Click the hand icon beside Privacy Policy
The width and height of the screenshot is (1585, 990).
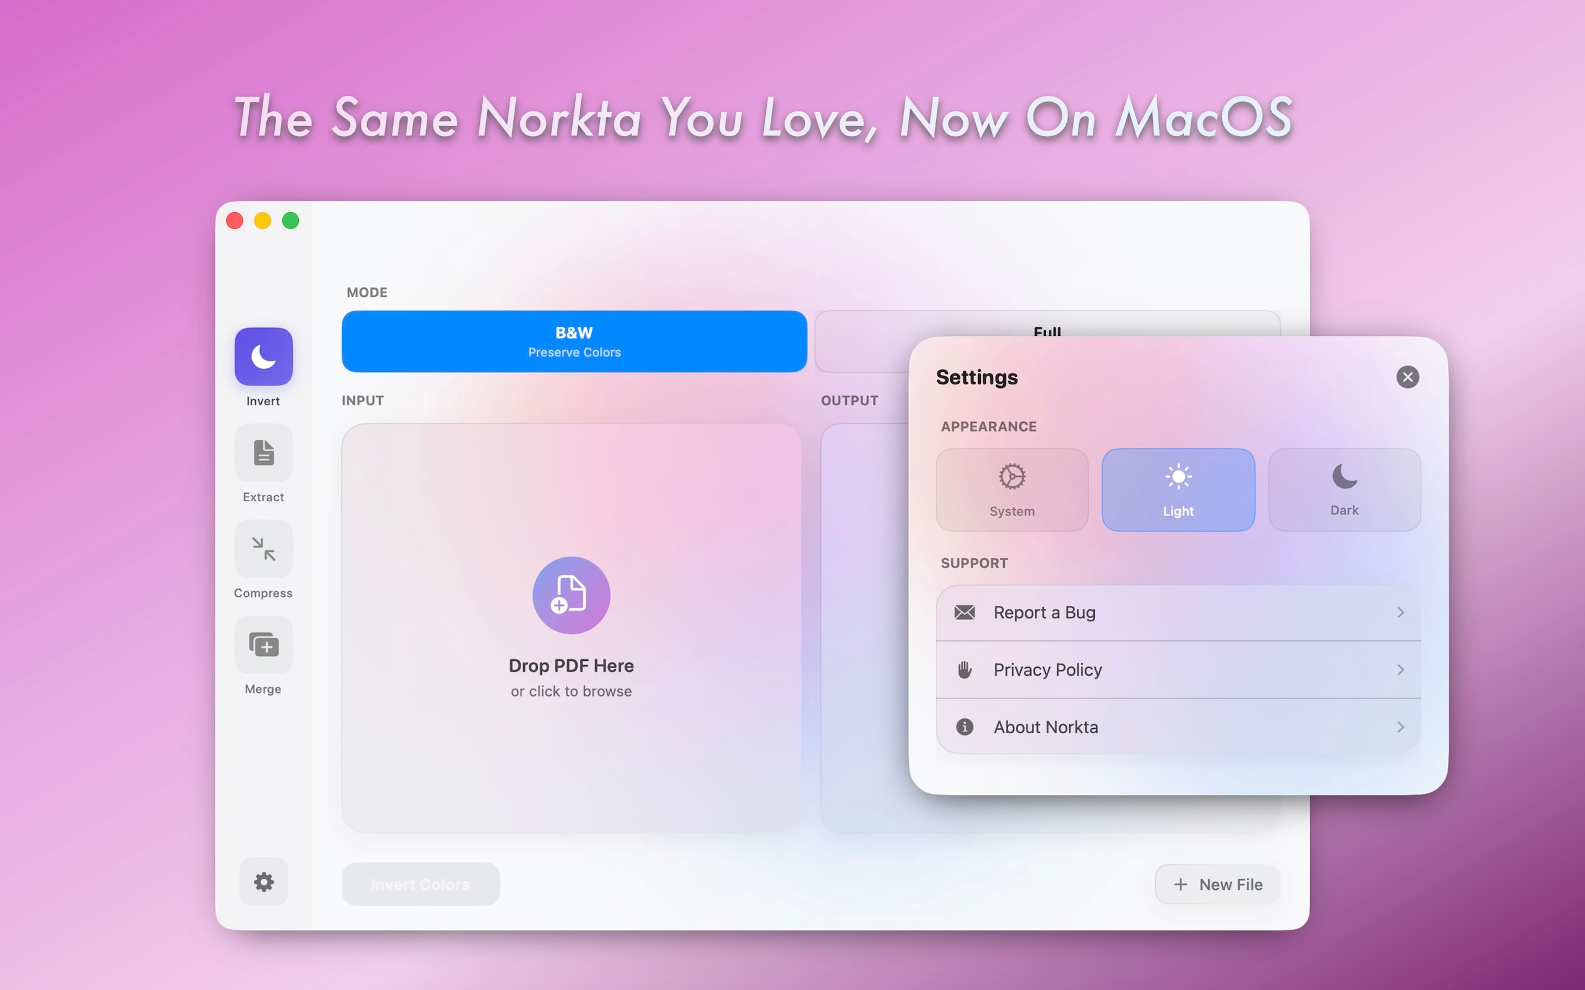965,670
